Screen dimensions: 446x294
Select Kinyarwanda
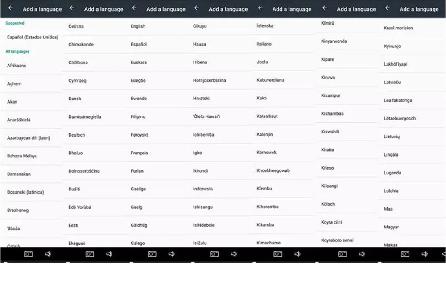347,41
